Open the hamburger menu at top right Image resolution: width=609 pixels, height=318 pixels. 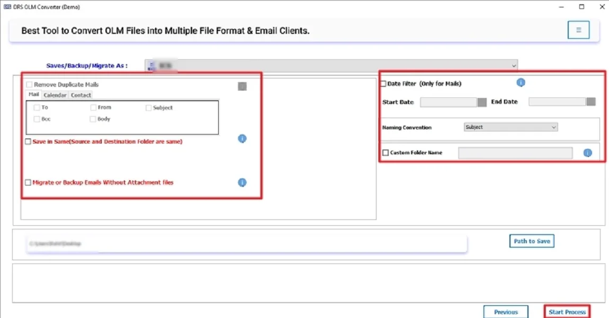pyautogui.click(x=578, y=30)
